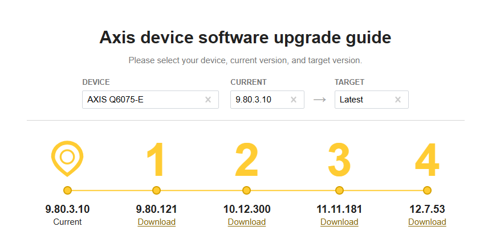Download version 11.11.181
The width and height of the screenshot is (496, 243).
click(x=339, y=222)
